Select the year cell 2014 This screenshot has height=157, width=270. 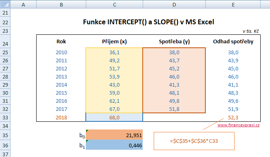coord(61,85)
